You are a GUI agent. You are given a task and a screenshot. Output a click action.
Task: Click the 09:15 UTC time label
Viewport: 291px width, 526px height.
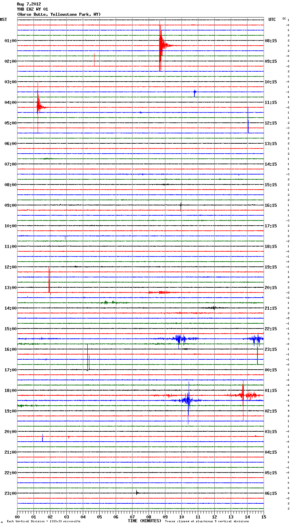click(271, 61)
